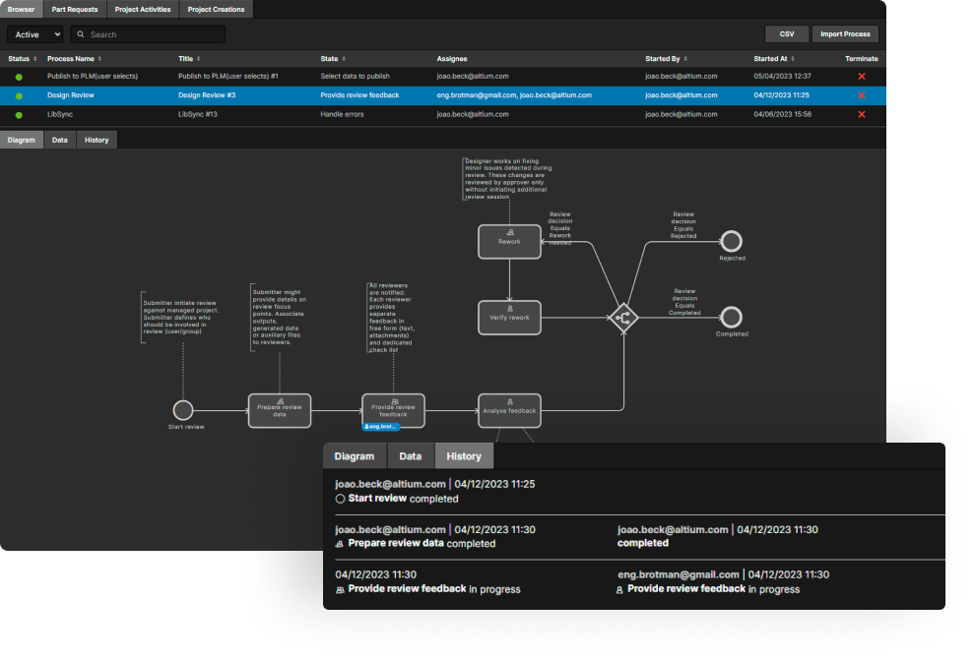Image resolution: width=975 pixels, height=659 pixels.
Task: Select the decision gateway diamond icon
Action: [x=623, y=318]
